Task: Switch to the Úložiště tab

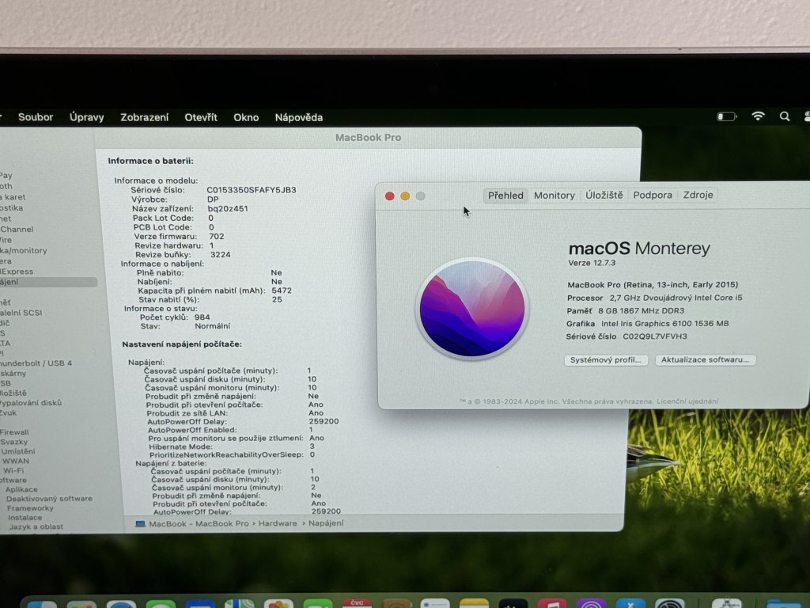Action: [x=604, y=195]
